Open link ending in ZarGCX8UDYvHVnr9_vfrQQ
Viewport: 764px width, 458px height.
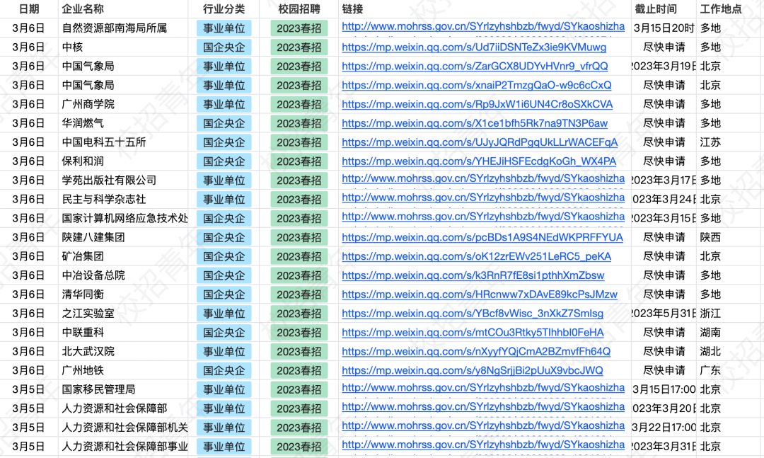pos(475,67)
